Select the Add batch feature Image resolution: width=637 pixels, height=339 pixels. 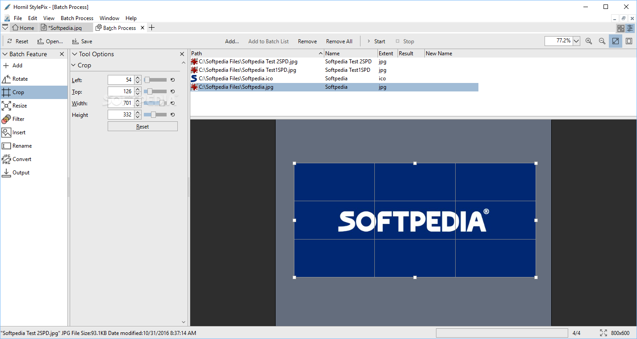[x=34, y=66]
